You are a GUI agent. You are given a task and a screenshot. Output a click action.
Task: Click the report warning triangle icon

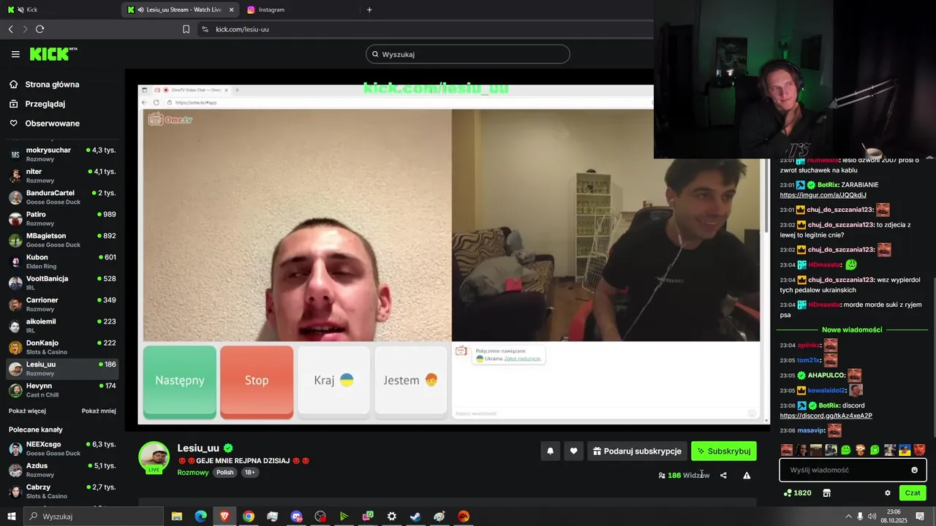747,476
